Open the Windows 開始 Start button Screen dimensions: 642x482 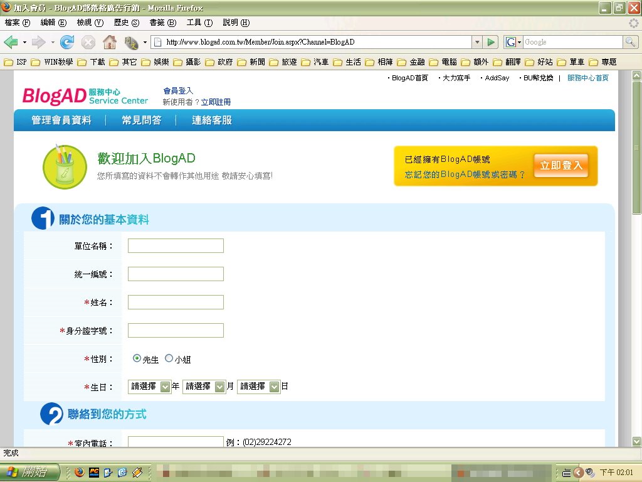[29, 472]
